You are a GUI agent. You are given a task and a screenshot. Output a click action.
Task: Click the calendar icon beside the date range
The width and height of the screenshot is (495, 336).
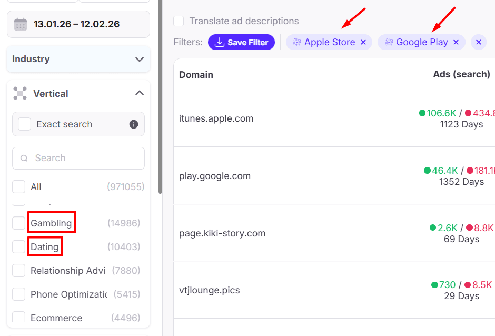coord(21,24)
